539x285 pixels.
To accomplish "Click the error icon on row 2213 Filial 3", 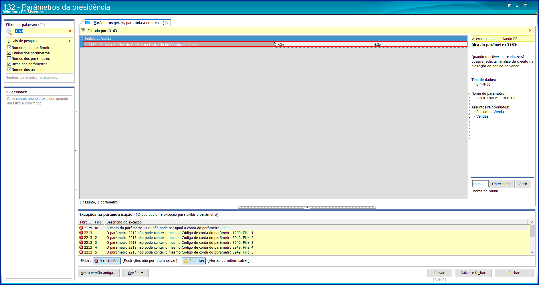I will click(81, 243).
